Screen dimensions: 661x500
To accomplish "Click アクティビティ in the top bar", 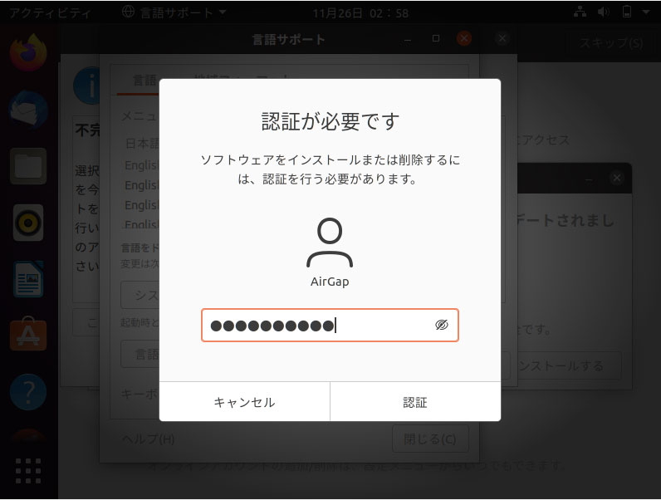I will pos(50,13).
